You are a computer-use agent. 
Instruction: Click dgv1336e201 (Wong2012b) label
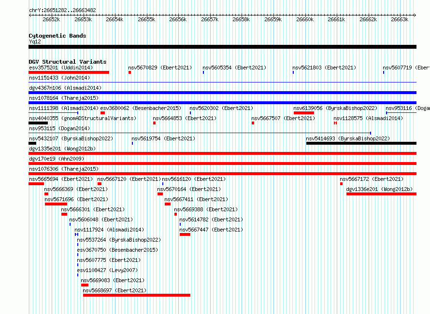379,189
